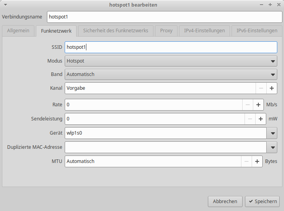Decrease the Rate value with minus button
The width and height of the screenshot is (284, 211).
tap(247, 105)
